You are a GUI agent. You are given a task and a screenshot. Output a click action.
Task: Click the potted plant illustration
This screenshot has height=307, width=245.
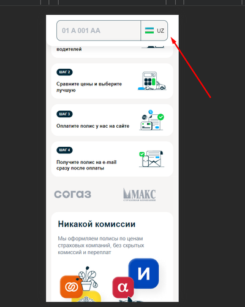coord(88,278)
